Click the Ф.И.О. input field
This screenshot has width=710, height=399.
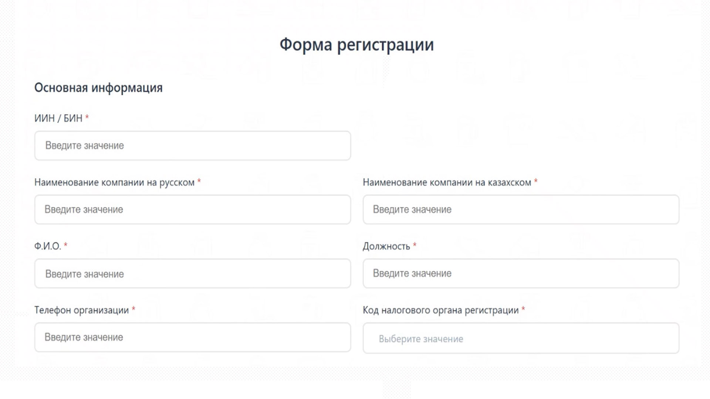[192, 273]
